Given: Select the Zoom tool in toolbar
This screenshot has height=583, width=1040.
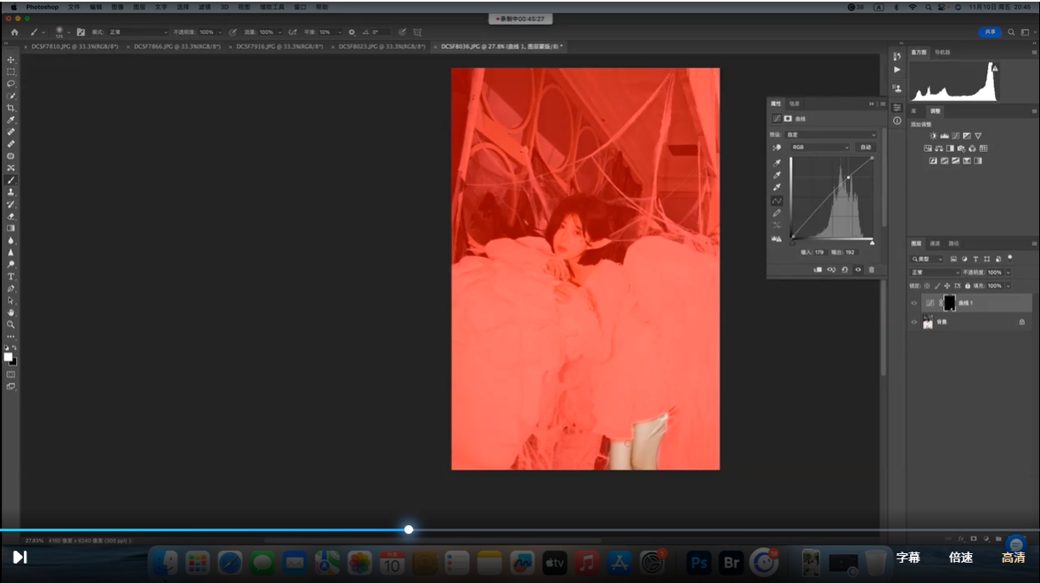Looking at the screenshot, I should [11, 324].
